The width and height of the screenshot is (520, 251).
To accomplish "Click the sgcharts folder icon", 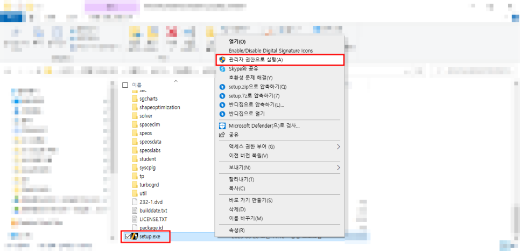I will [x=135, y=99].
